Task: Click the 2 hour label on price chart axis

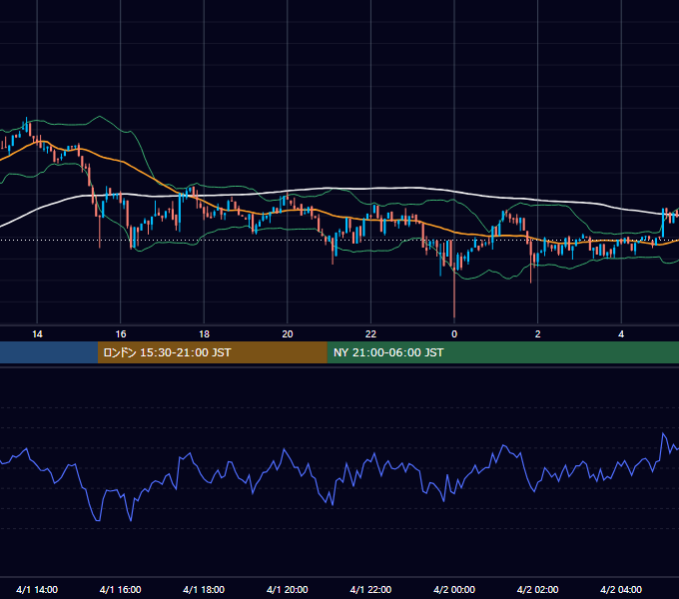Action: click(537, 334)
